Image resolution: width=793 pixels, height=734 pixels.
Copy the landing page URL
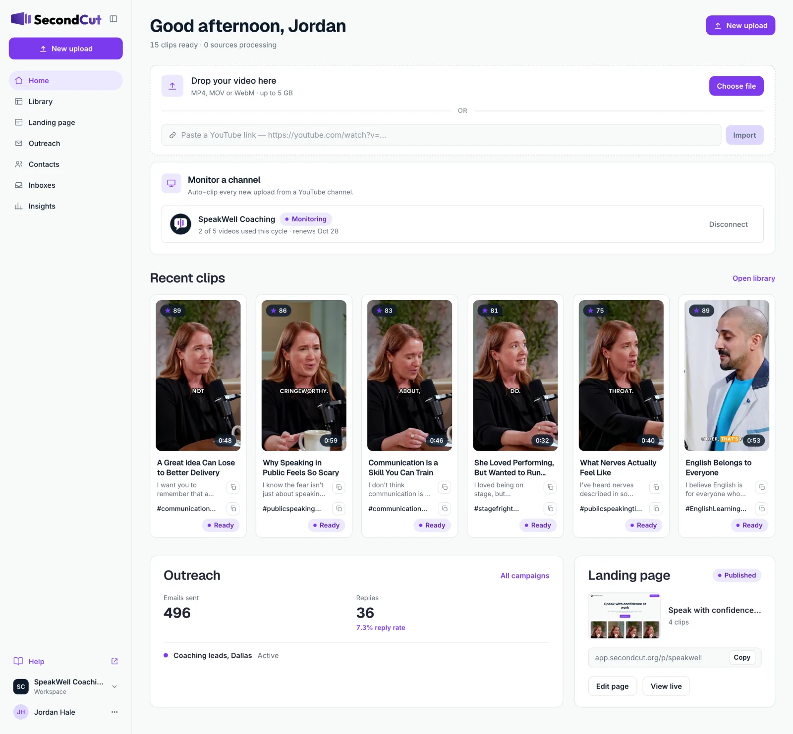[741, 658]
